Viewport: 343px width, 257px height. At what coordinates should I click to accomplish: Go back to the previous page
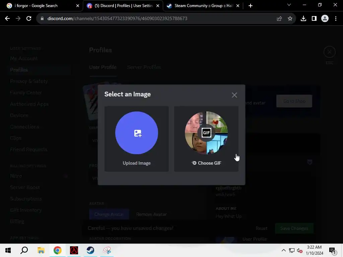pos(7,18)
